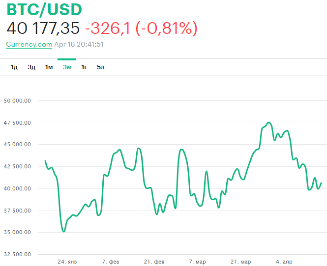The height and width of the screenshot is (266, 327).
Task: Click the 40 000.00 y-axis label
Action: click(17, 188)
